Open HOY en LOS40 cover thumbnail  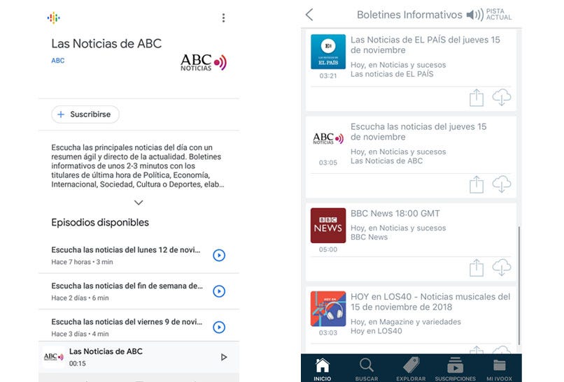(x=328, y=309)
